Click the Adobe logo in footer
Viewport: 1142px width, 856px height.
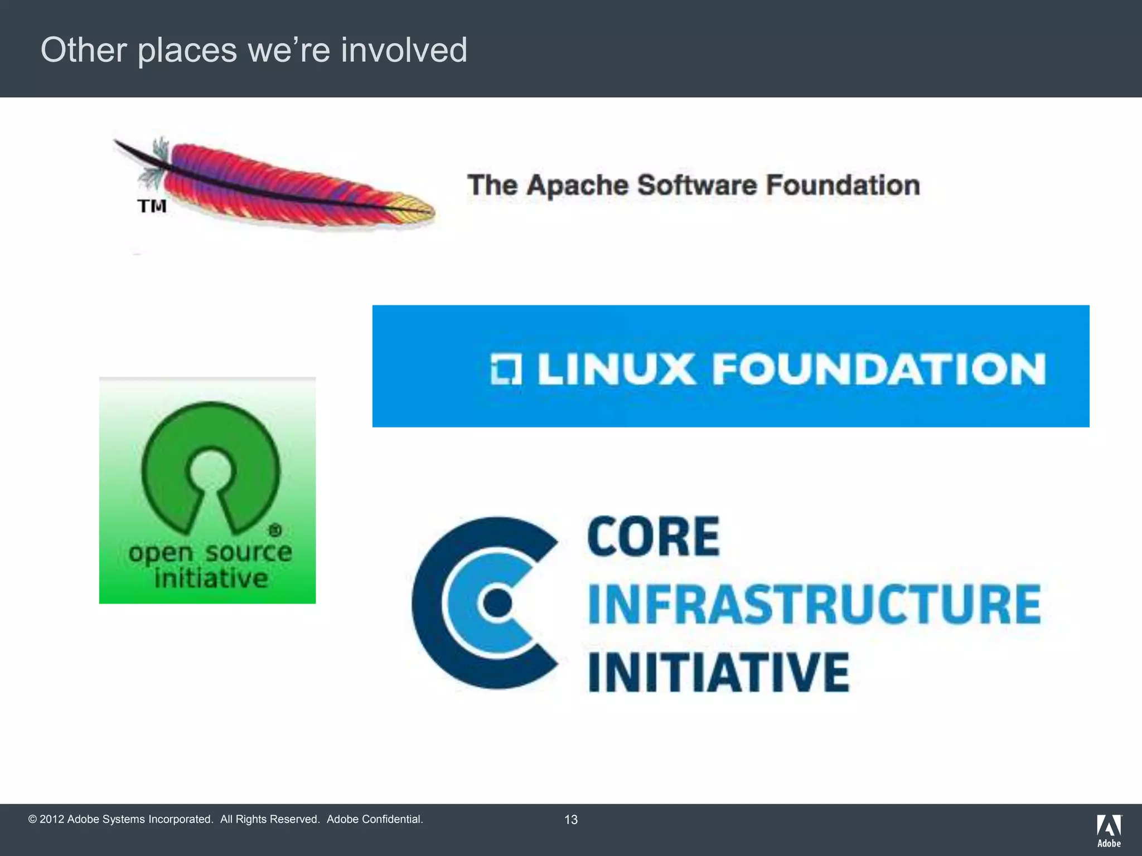pyautogui.click(x=1109, y=830)
